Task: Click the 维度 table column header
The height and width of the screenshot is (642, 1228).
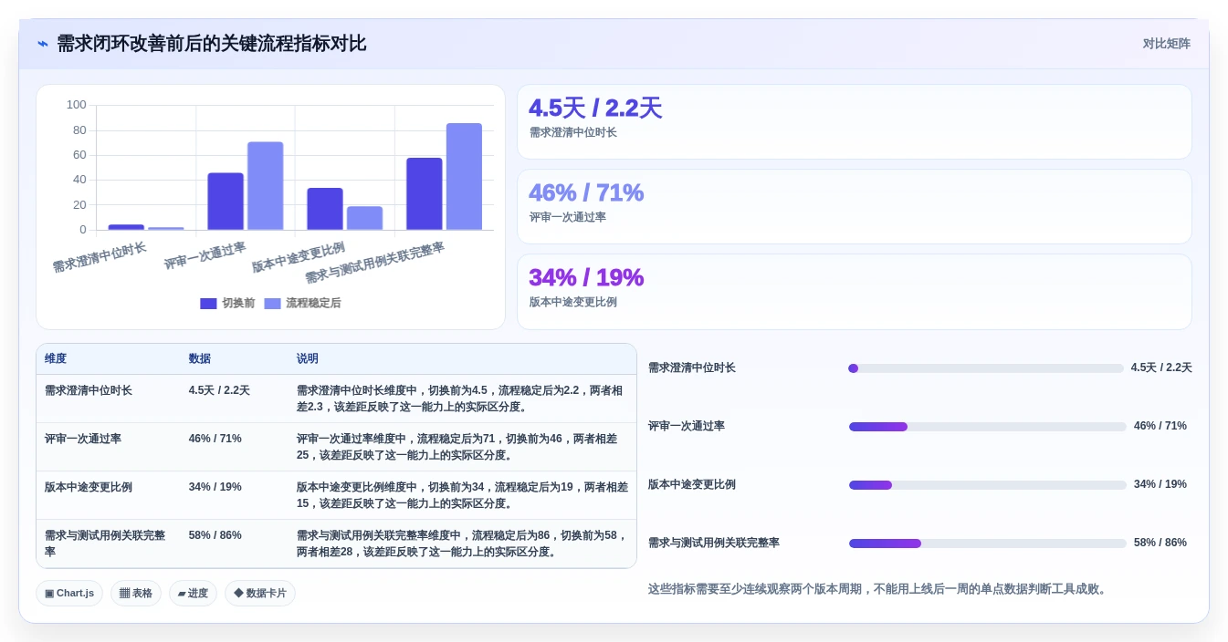Action: pyautogui.click(x=56, y=359)
